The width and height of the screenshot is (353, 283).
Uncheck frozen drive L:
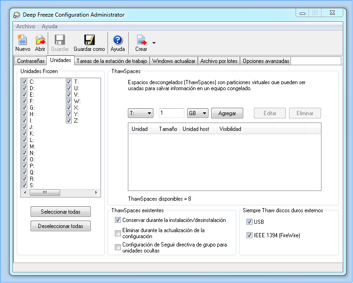[x=24, y=140]
